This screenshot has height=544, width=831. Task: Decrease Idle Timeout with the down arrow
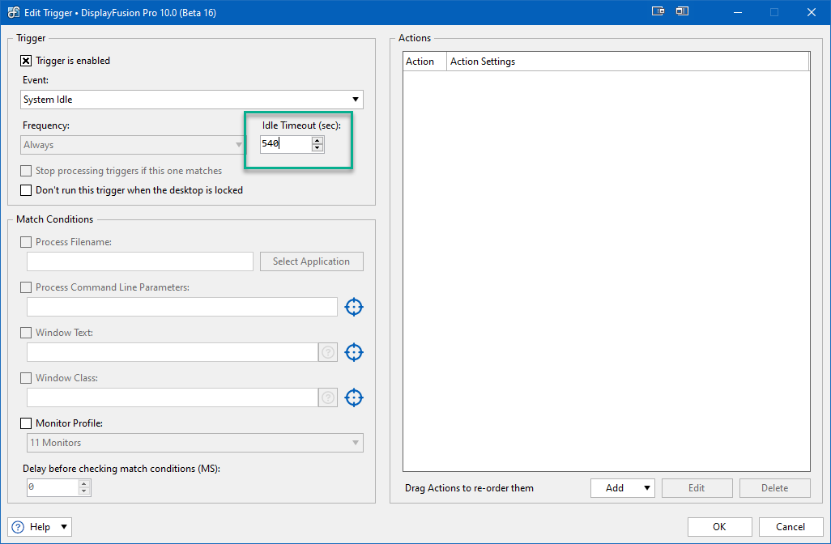click(317, 148)
